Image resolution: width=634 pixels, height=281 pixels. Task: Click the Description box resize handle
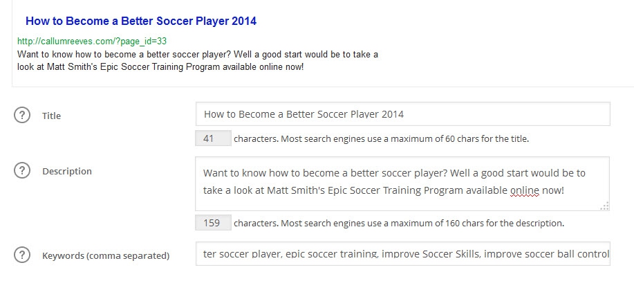click(x=605, y=206)
